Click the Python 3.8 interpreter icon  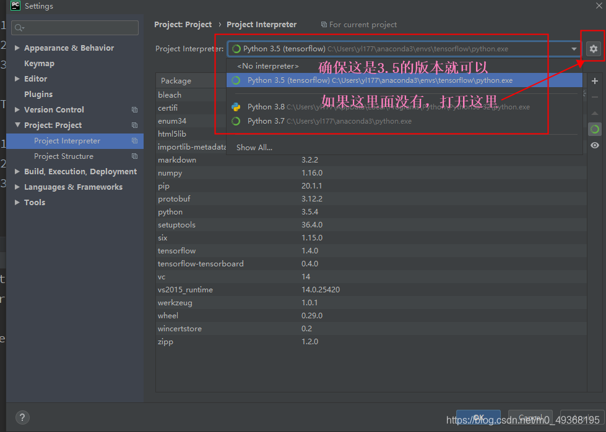[236, 107]
